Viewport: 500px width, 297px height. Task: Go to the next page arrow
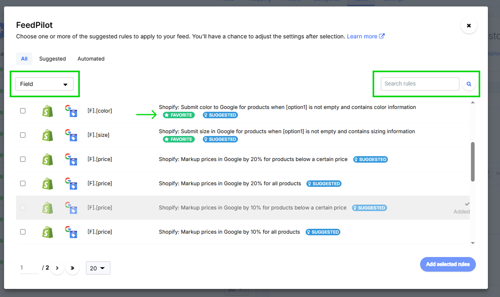click(x=57, y=268)
